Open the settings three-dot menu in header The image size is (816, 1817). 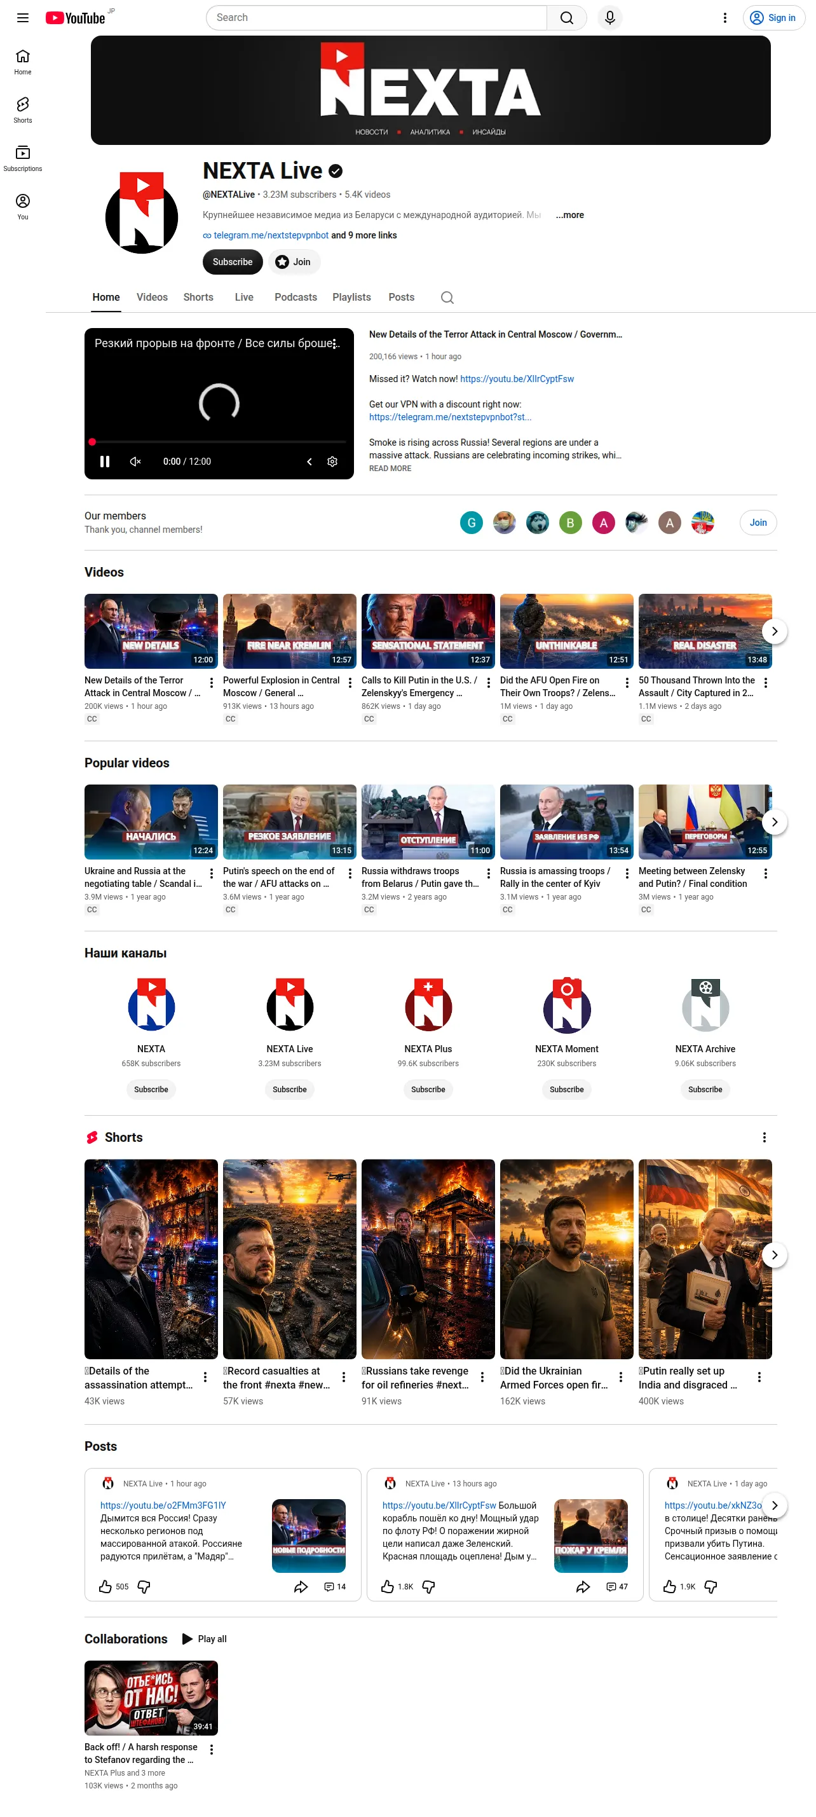(x=724, y=18)
